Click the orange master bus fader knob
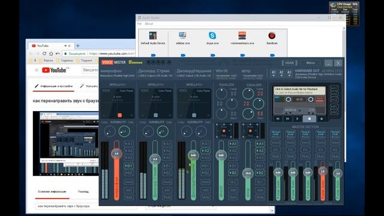The image size is (384, 216). coord(323,171)
